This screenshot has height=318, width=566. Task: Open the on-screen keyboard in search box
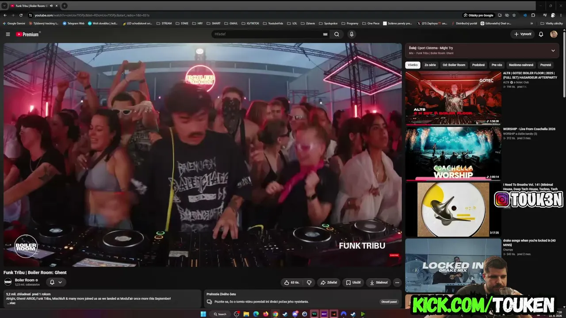coord(325,34)
